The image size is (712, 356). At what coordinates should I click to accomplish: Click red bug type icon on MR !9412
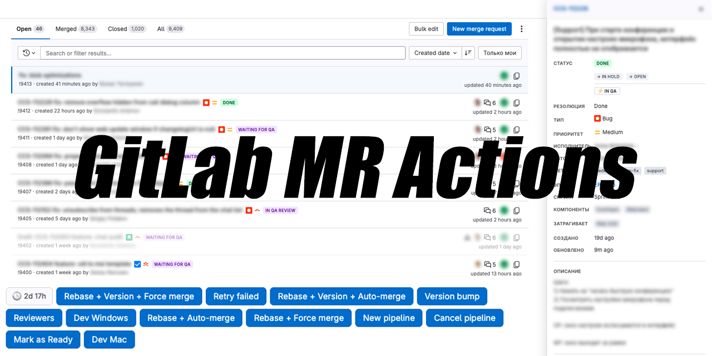pyautogui.click(x=206, y=102)
